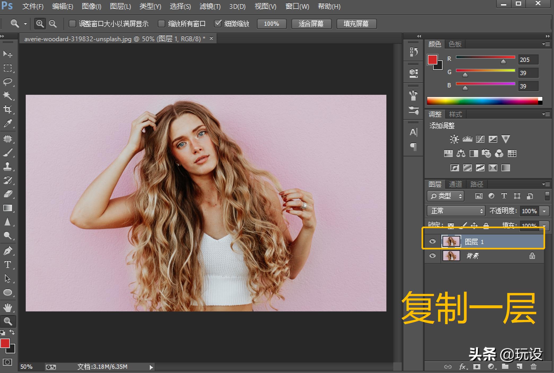Hide the 图层 1 layer

click(x=433, y=241)
